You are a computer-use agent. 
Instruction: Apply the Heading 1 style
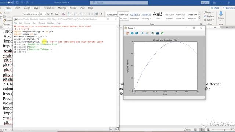pos(135,16)
